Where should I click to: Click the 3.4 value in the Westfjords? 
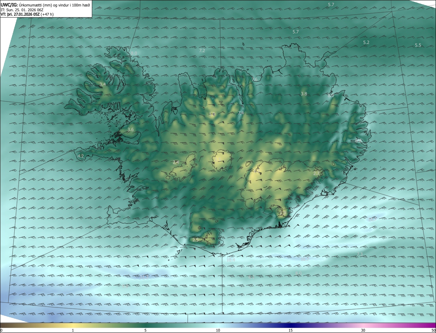pos(103,84)
